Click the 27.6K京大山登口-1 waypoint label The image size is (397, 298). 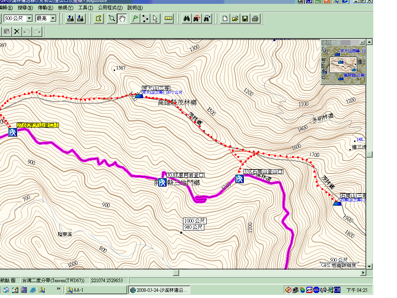pyautogui.click(x=38, y=125)
